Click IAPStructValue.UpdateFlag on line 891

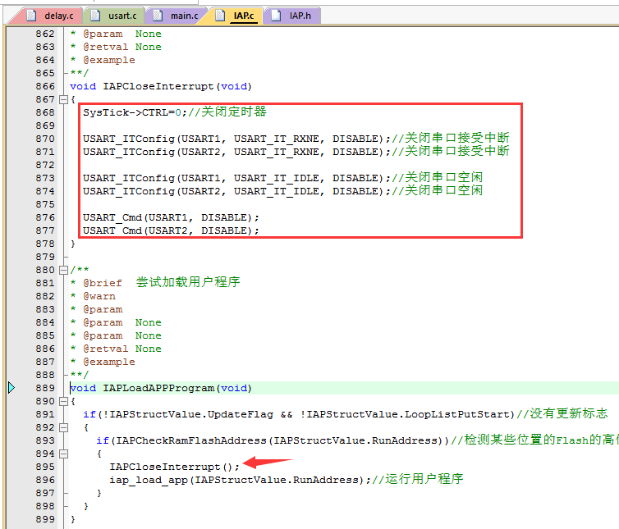tap(191, 415)
